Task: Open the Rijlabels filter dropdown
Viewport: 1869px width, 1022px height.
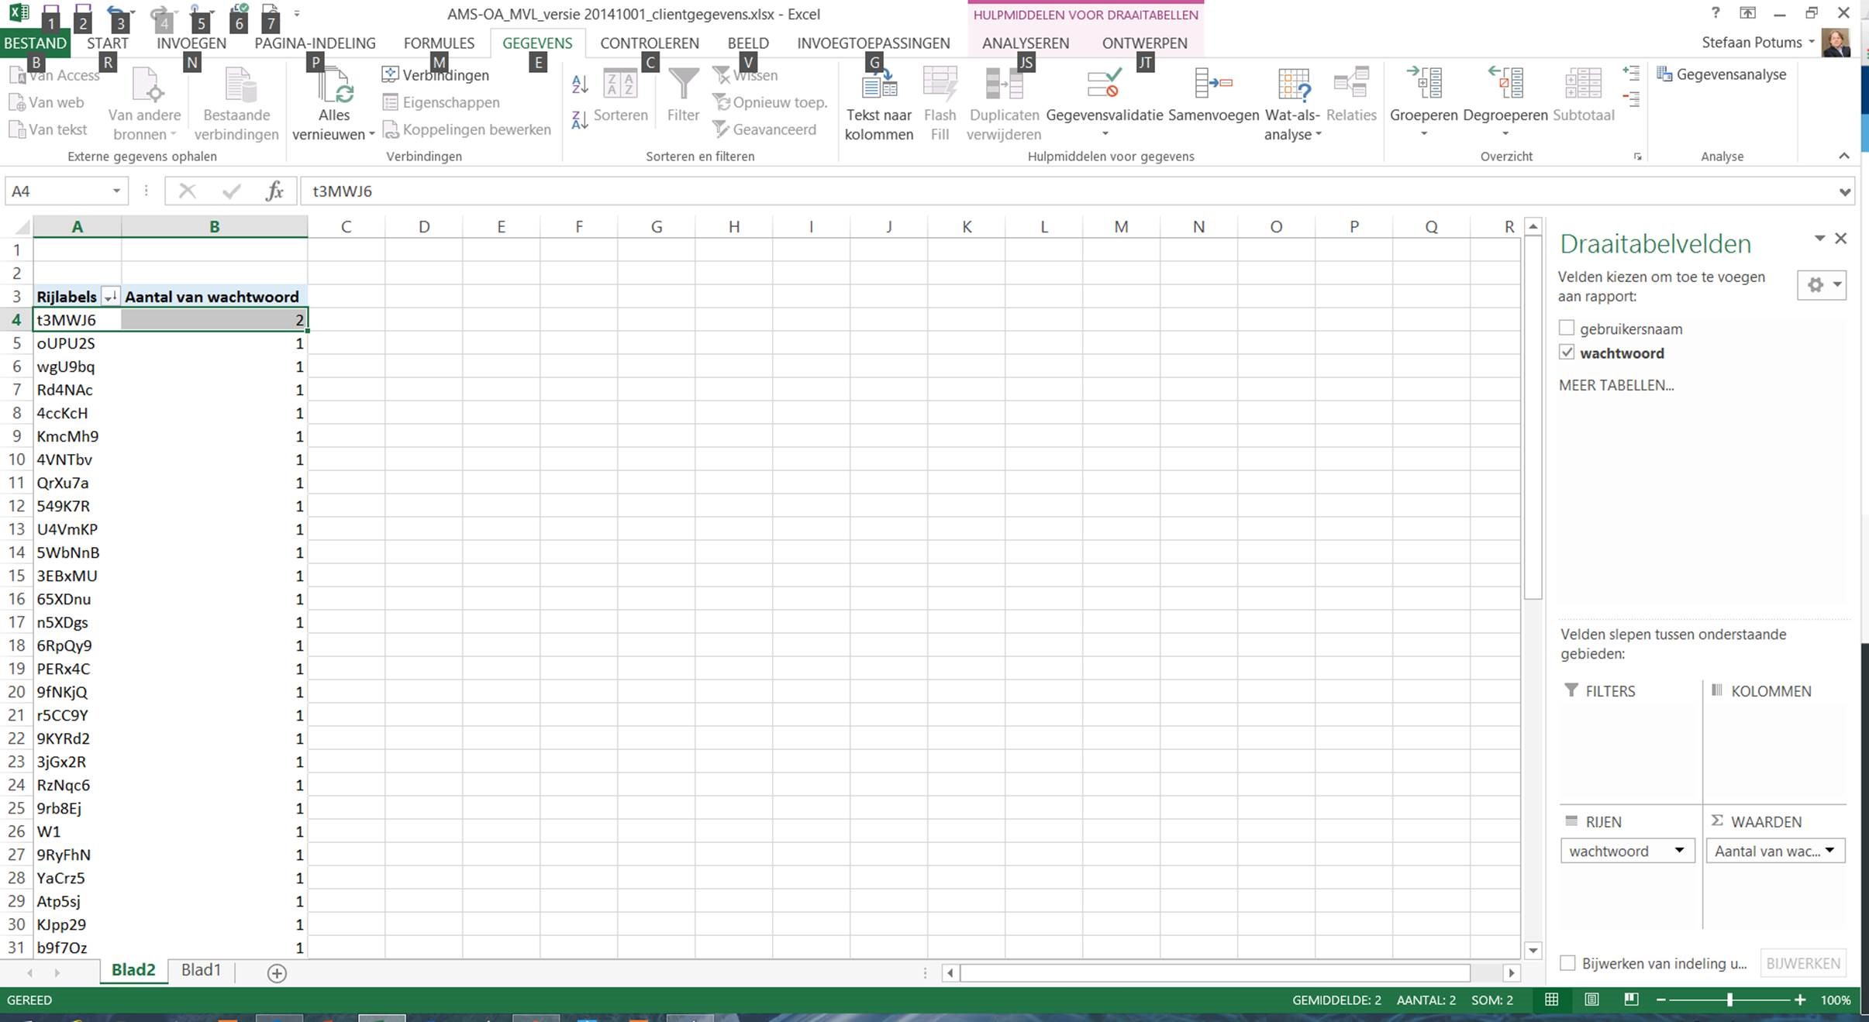Action: point(110,297)
